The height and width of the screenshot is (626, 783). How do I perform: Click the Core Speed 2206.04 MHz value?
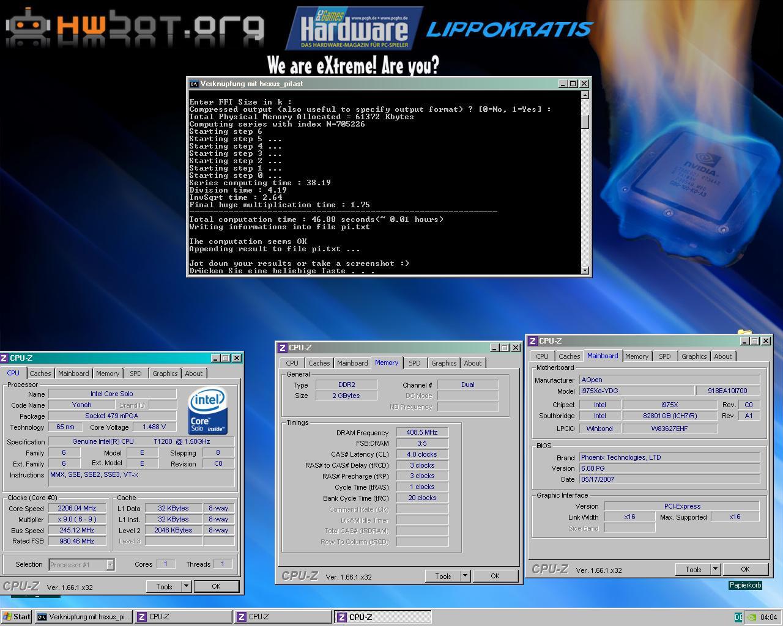click(x=77, y=509)
